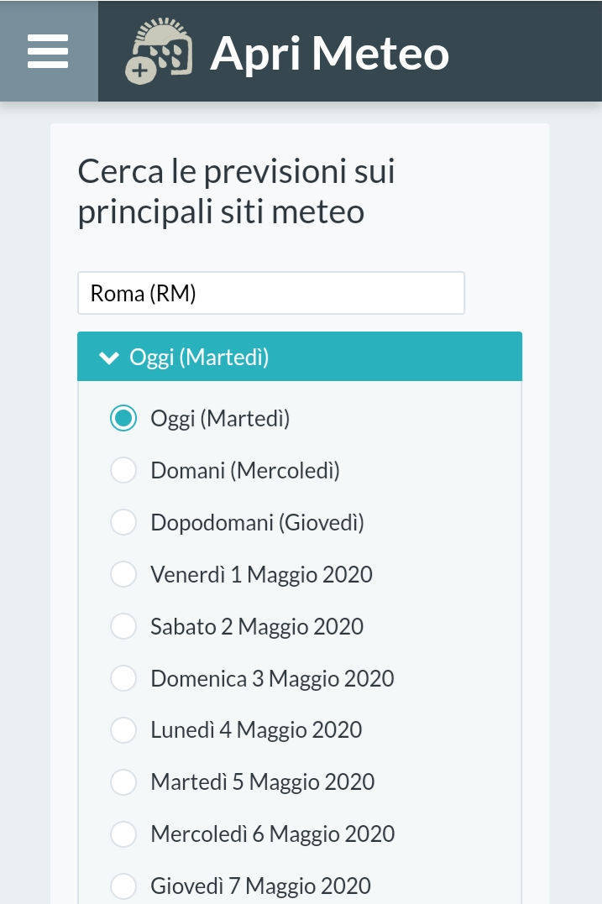Viewport: 602px width, 904px height.
Task: Select the Oggi (Martedì) radio option
Action: click(123, 418)
